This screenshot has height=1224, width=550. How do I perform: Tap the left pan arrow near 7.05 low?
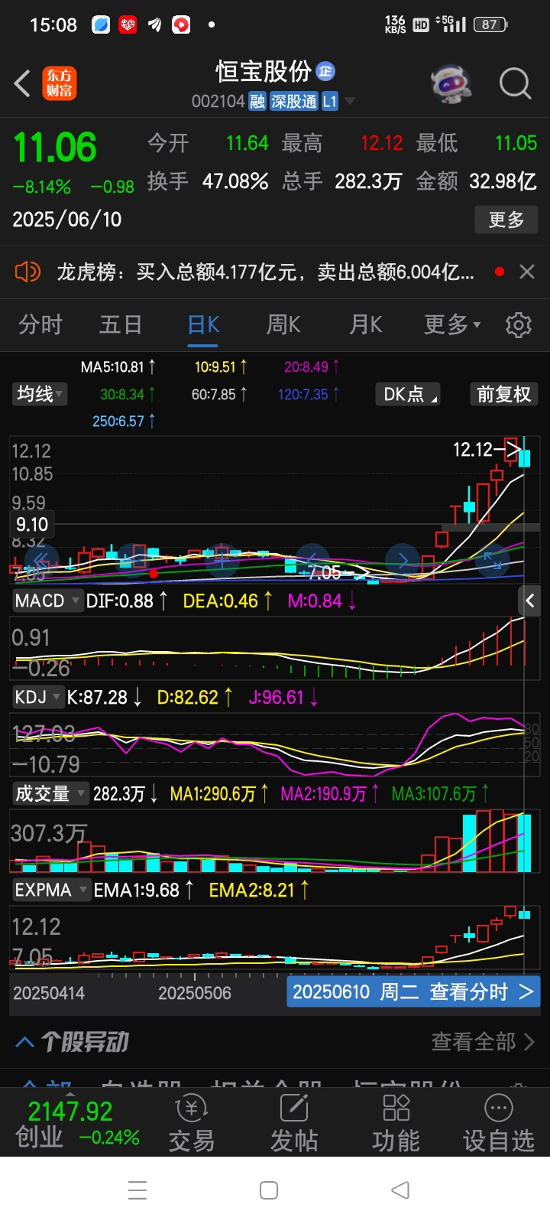point(312,561)
